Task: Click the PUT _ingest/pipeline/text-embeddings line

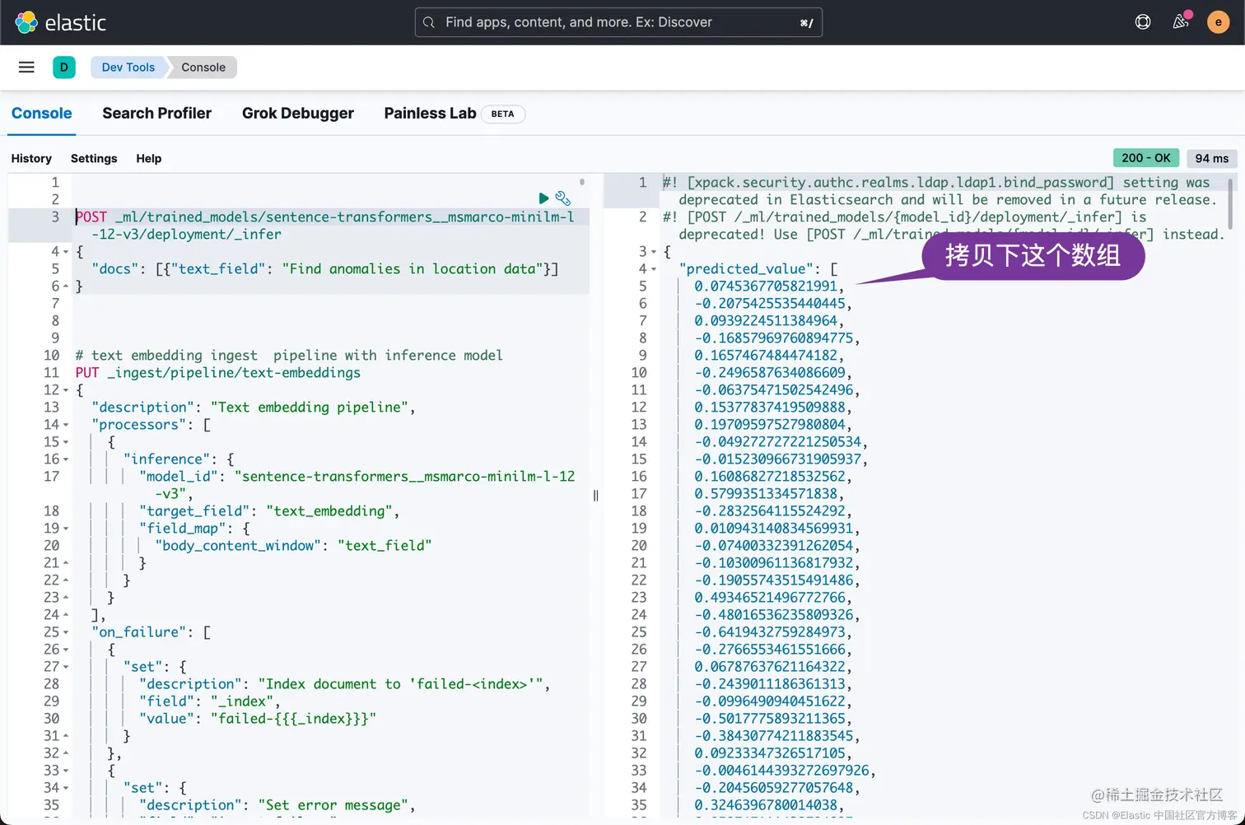Action: point(218,373)
